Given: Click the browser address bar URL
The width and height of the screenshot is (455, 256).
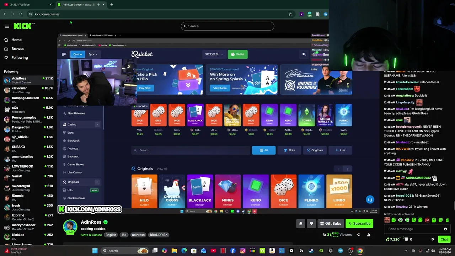Looking at the screenshot, I should [47, 14].
